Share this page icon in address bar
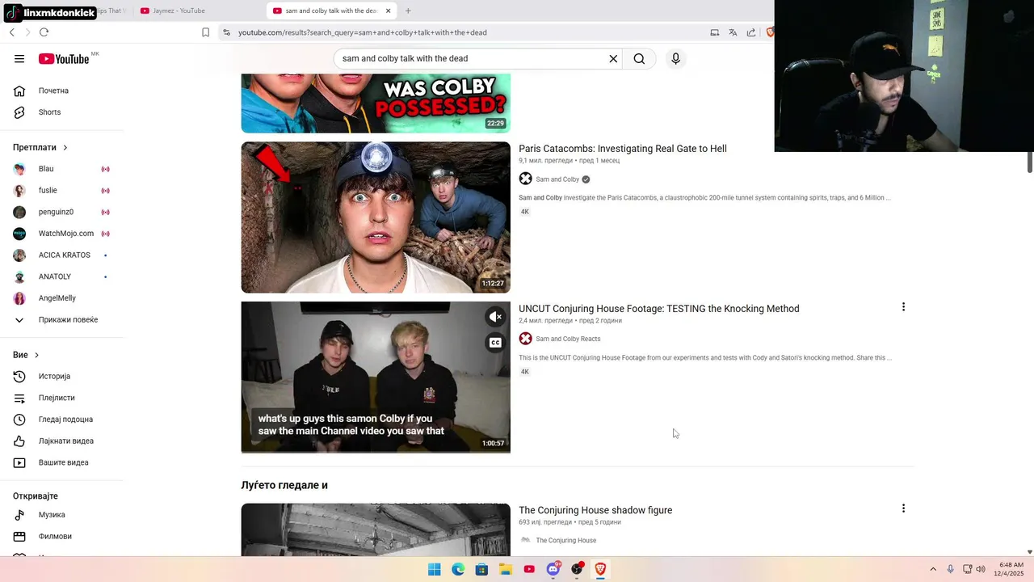1034x582 pixels. click(x=751, y=32)
